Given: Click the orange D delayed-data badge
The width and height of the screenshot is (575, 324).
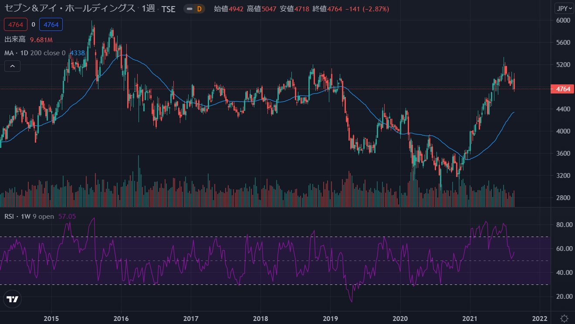Looking at the screenshot, I should [200, 9].
